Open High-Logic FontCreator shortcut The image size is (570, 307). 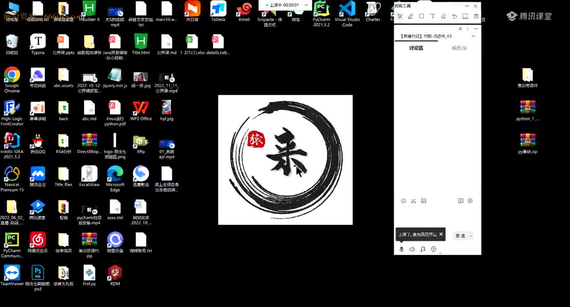[12, 113]
